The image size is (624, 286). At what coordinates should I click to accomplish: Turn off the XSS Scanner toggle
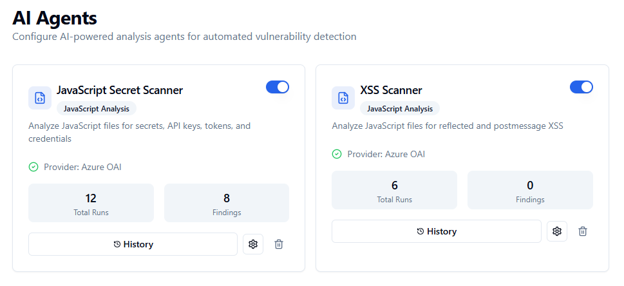click(581, 87)
